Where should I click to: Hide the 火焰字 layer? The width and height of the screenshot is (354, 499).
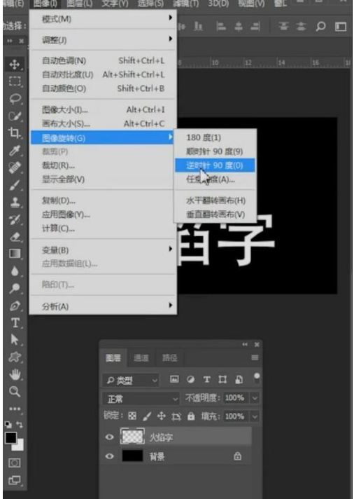tap(109, 437)
